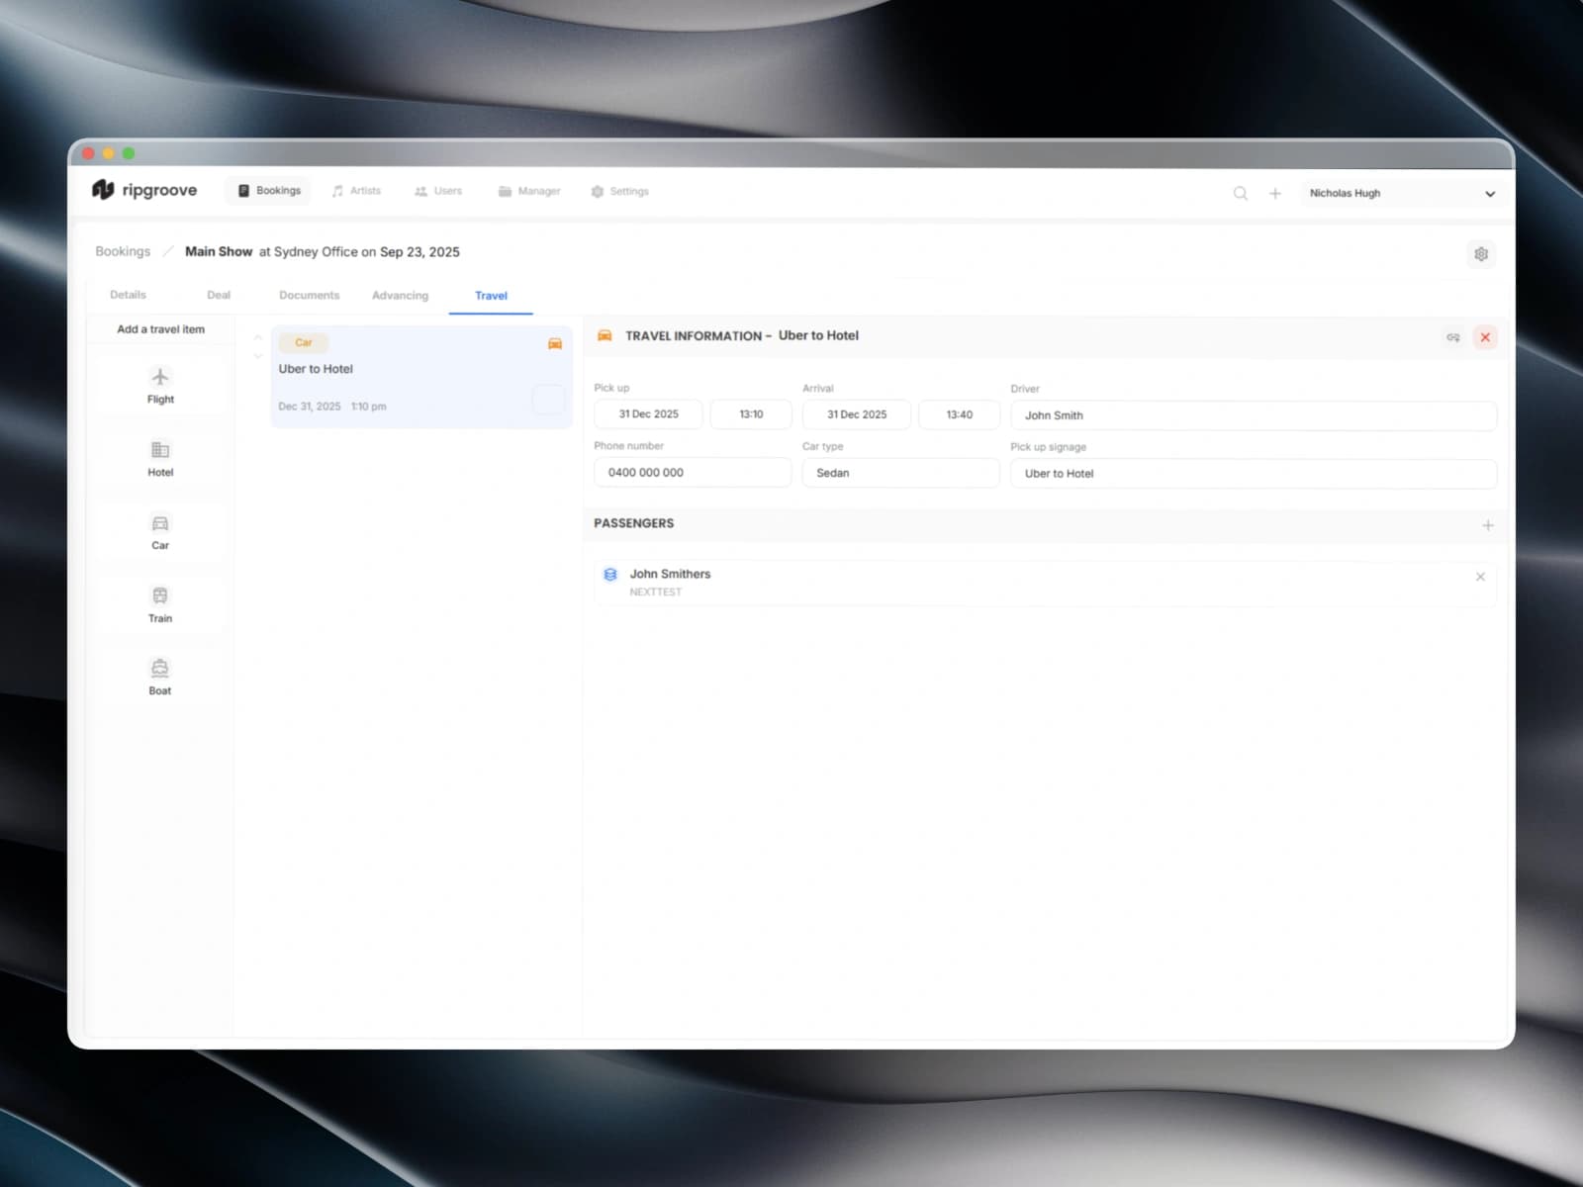Move the Uber to Hotel item up
Screen dimensions: 1583x1187
(x=257, y=336)
